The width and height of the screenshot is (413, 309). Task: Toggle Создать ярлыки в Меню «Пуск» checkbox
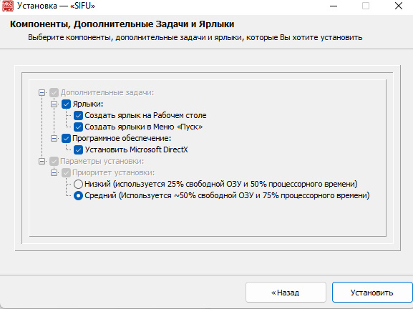(78, 127)
